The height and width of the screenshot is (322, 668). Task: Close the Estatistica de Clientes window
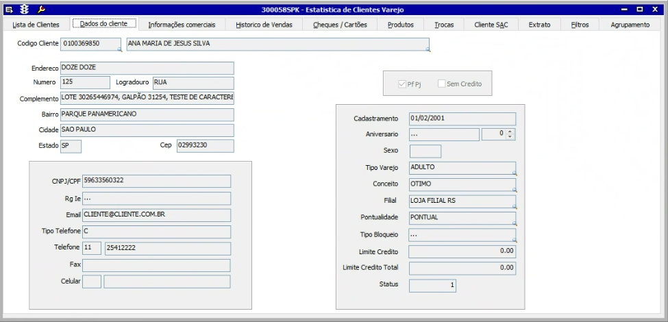click(x=655, y=10)
